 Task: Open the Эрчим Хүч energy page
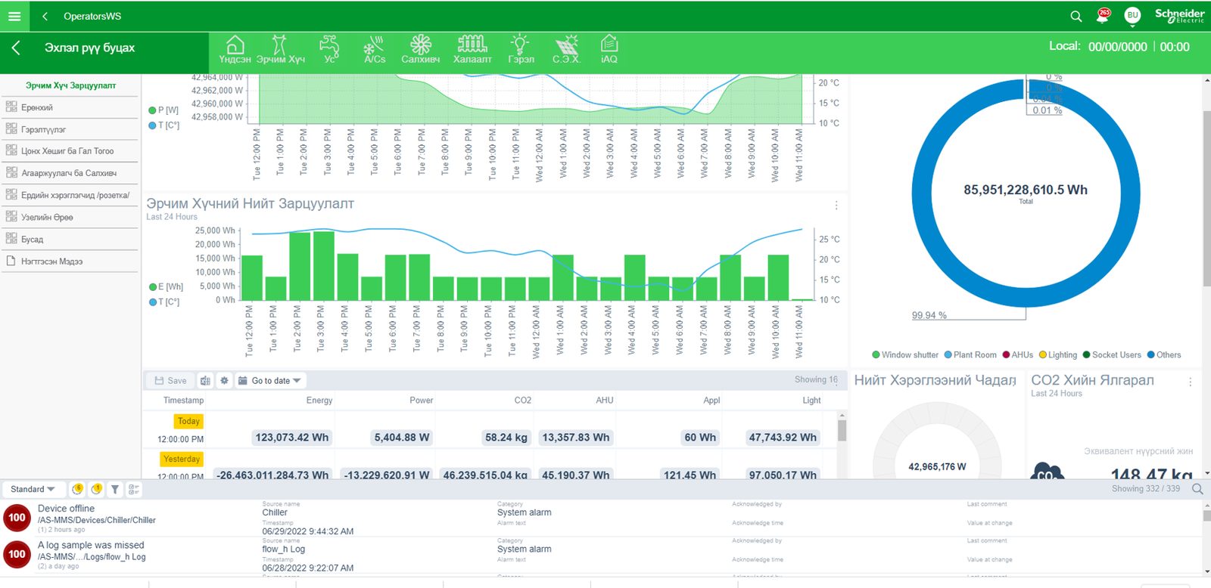(280, 50)
